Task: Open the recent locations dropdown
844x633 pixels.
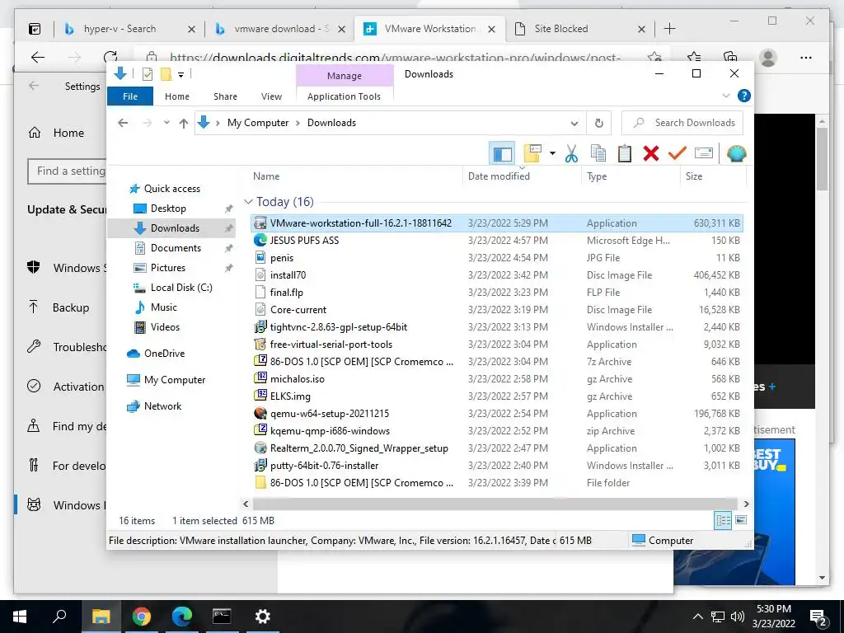Action: coord(166,123)
